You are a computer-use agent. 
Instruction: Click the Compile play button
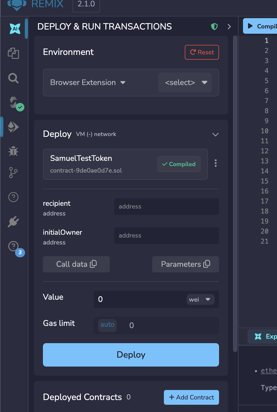pos(260,26)
